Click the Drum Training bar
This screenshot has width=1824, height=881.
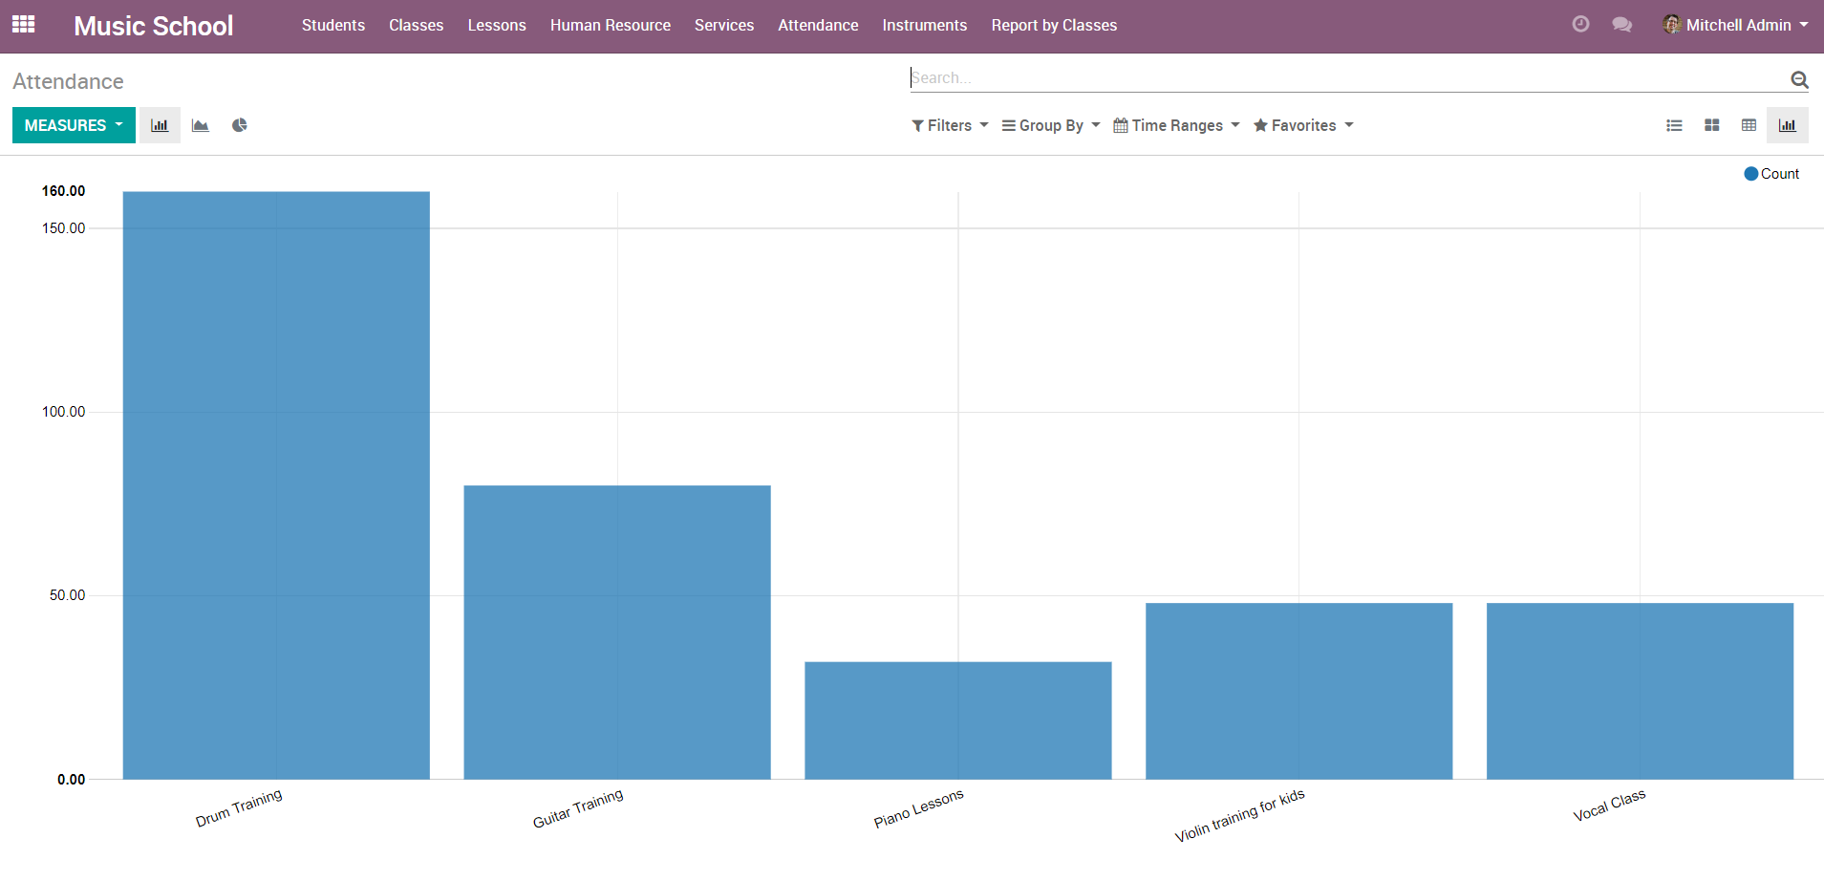click(x=276, y=485)
